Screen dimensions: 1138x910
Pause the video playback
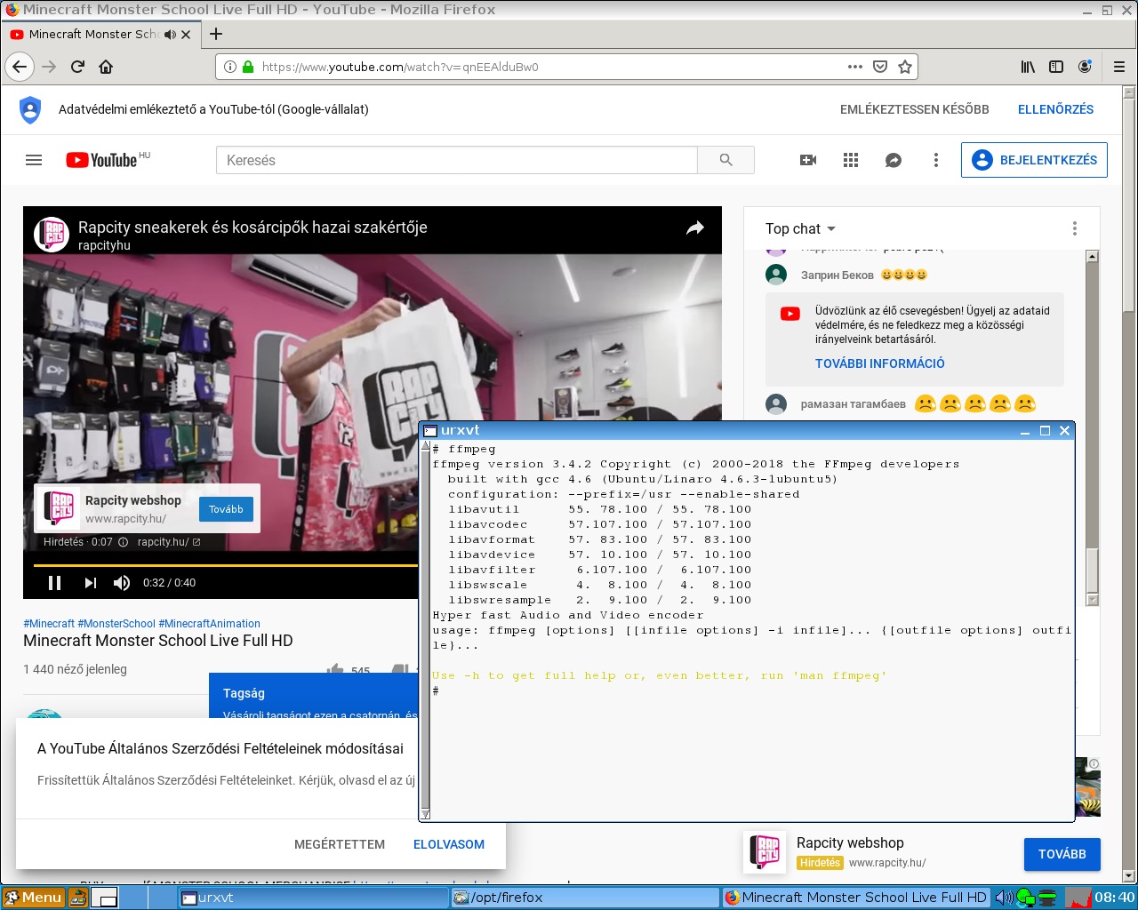(54, 583)
